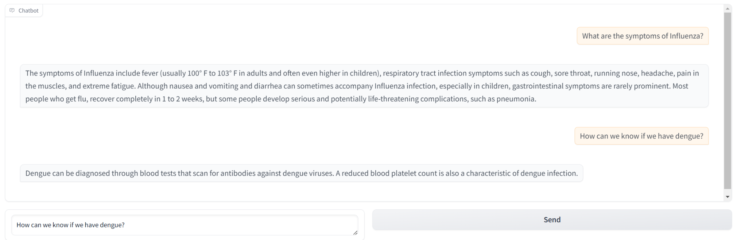
Task: Click the scrollbar down arrow
Action: pyautogui.click(x=728, y=197)
